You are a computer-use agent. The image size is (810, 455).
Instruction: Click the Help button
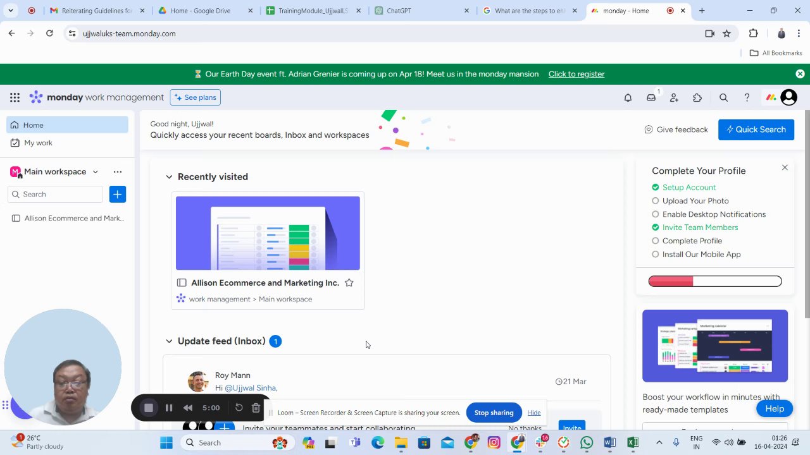coord(775,409)
